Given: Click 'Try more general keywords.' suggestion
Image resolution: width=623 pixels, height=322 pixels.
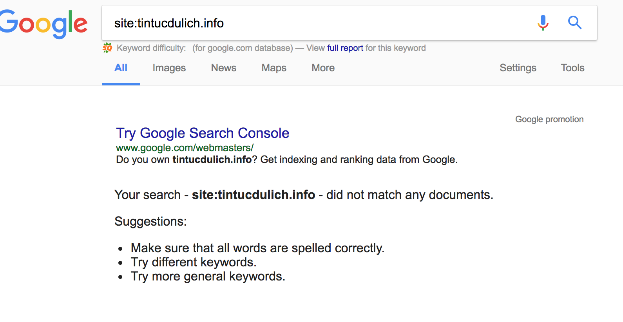Looking at the screenshot, I should tap(208, 276).
